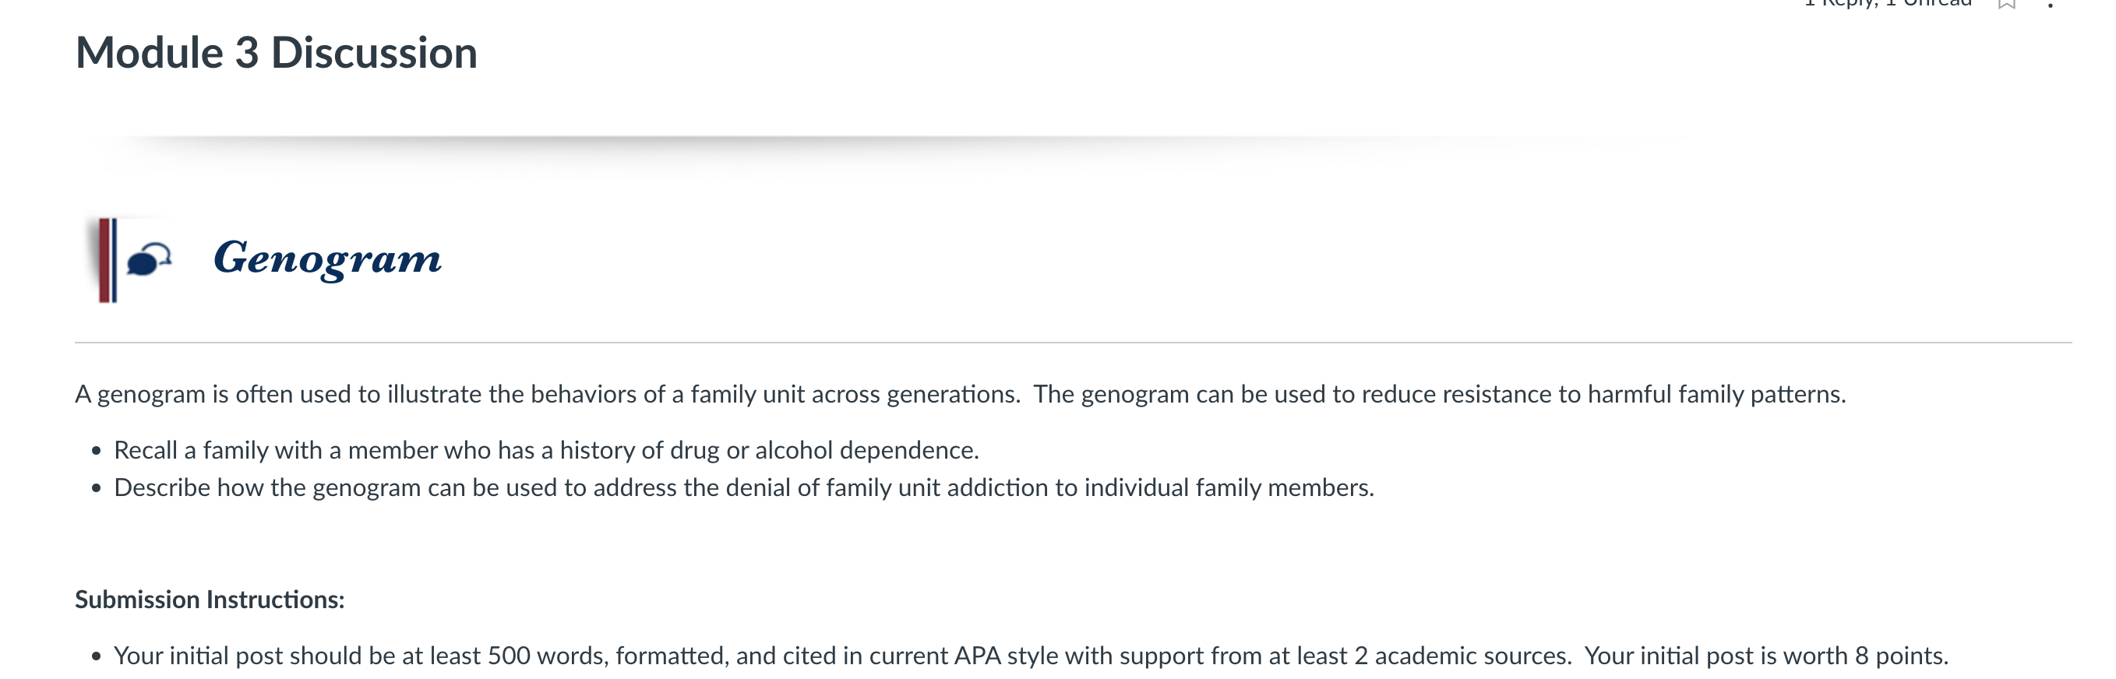Click the phrase '2 academic sources'
Image resolution: width=2116 pixels, height=679 pixels.
[1461, 655]
